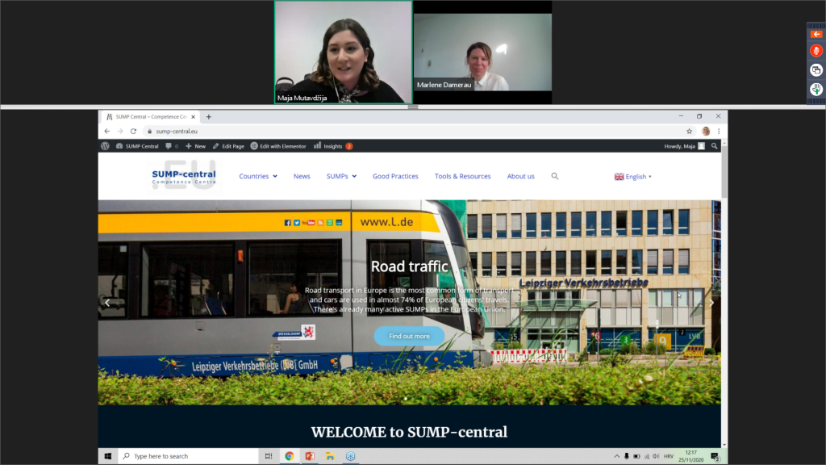Open the clock showing 12:17
The image size is (826, 465).
coord(691,456)
